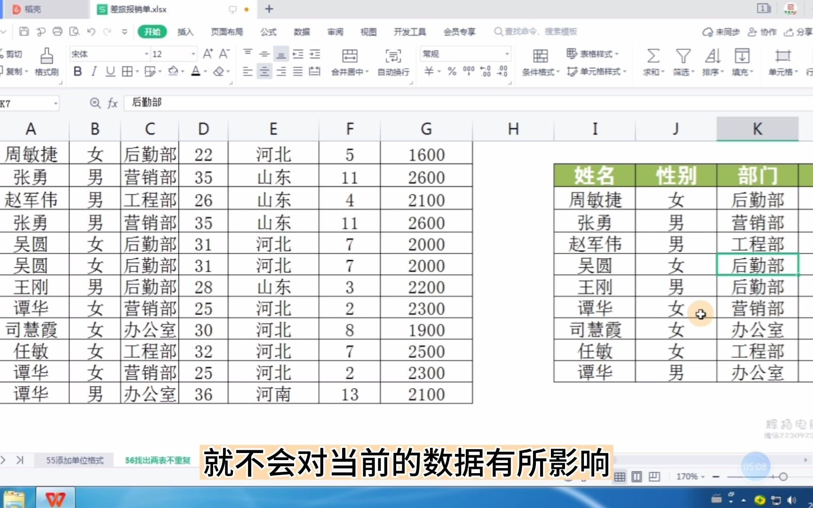Toggle bottom vertical alignment
Viewport: 813px width, 508px height.
[x=281, y=55]
